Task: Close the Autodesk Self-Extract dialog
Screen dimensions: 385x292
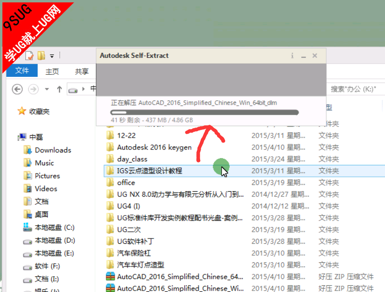Action: coord(315,56)
